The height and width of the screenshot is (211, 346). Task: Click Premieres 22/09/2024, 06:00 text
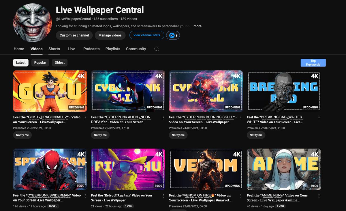[188, 206]
